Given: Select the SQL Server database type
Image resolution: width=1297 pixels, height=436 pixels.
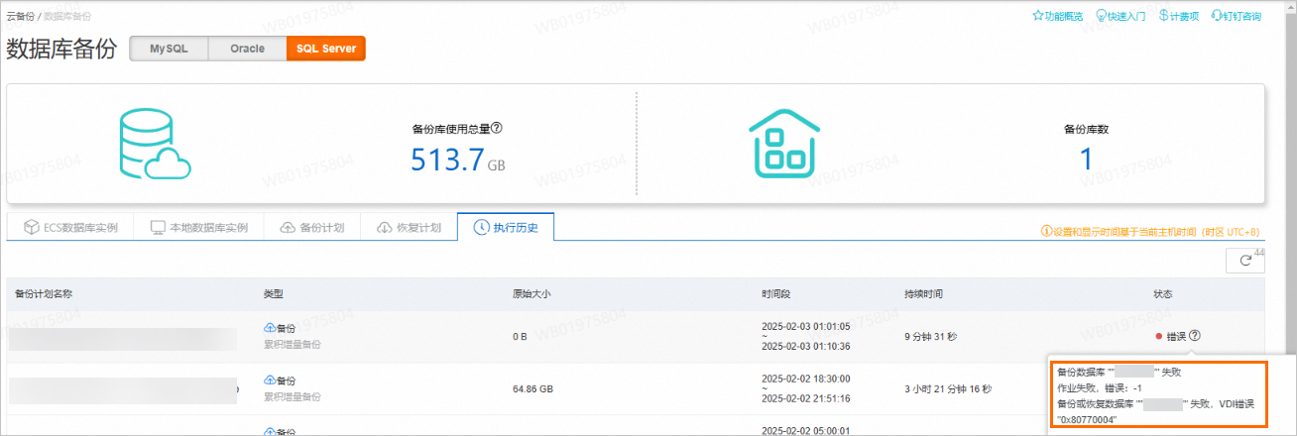Looking at the screenshot, I should pyautogui.click(x=326, y=49).
